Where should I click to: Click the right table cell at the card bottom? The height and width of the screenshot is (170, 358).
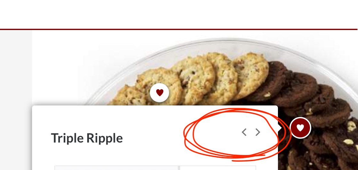tap(218, 168)
